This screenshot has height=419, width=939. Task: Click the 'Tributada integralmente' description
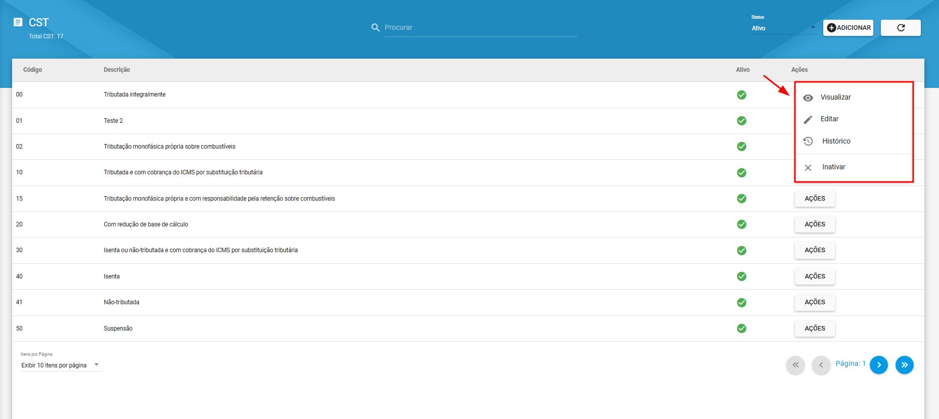tap(134, 95)
